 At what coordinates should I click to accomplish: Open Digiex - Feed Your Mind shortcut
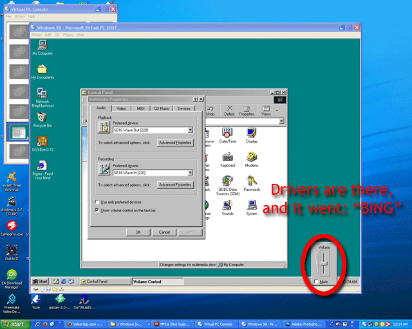[42, 170]
